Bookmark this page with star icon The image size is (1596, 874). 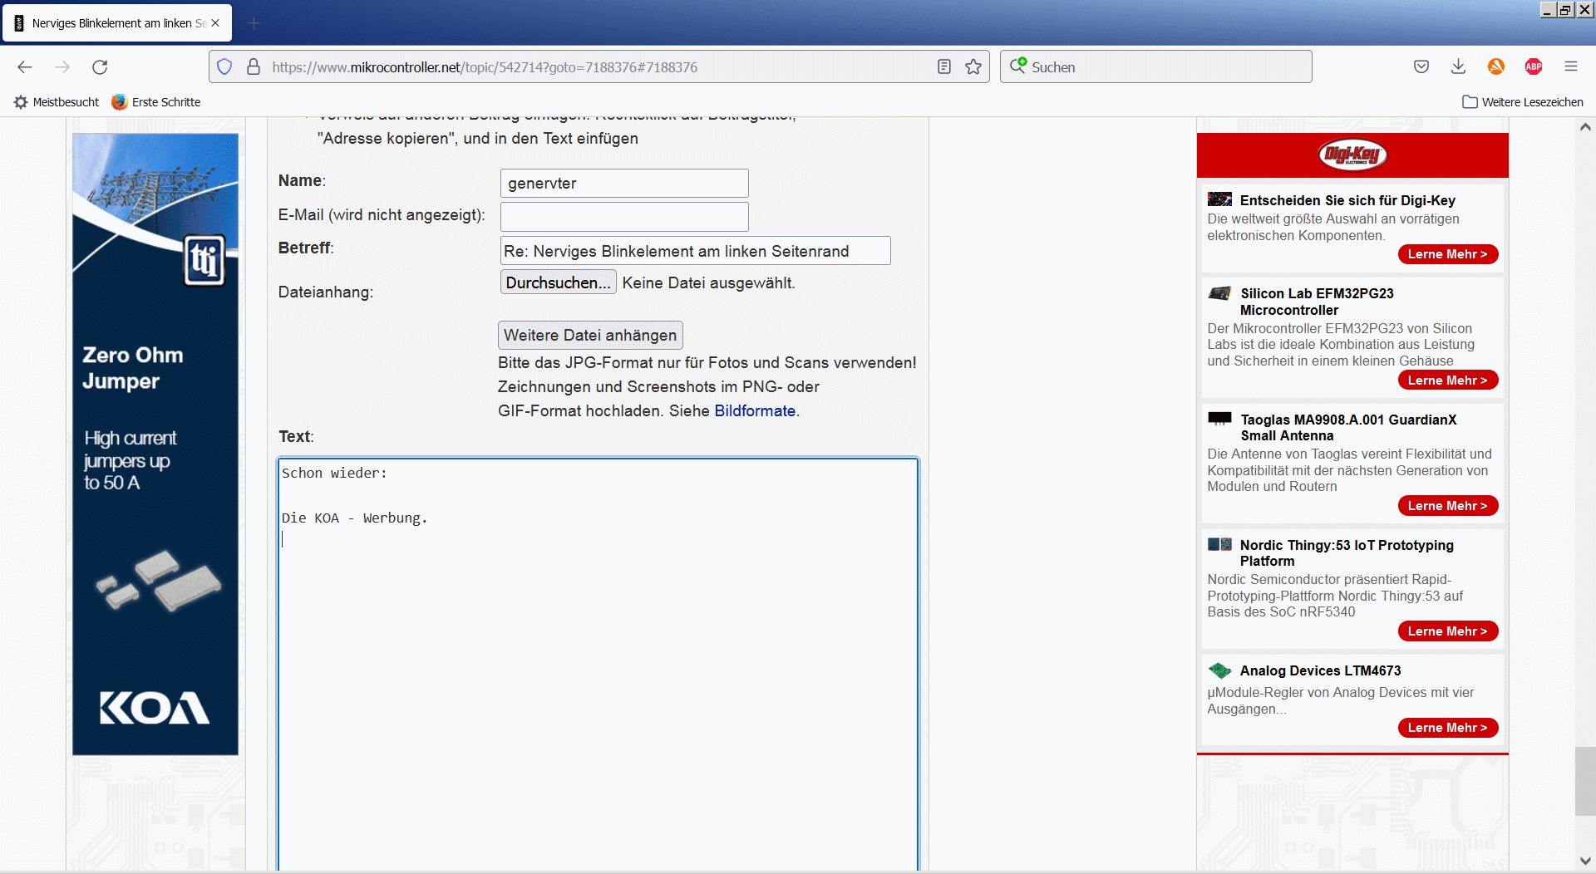click(973, 67)
